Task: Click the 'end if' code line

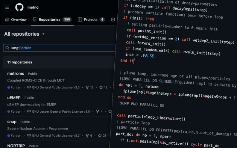Action: 127,60
